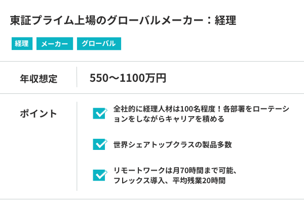304x212 pixels.
Task: Toggle checkmark beside リモートワーク point
Action: pyautogui.click(x=100, y=175)
